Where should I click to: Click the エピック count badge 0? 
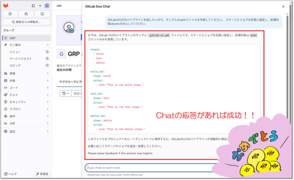[x=47, y=65]
